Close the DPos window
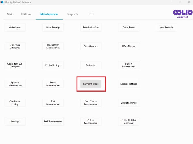 click(x=189, y=2)
